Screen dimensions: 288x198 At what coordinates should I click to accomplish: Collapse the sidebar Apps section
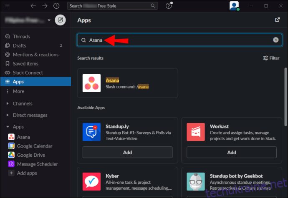coord(8,127)
